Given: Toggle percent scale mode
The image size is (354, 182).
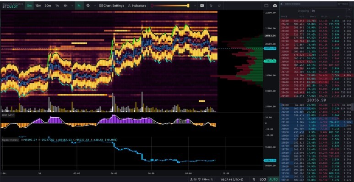Looking at the screenshot, I should [254, 179].
